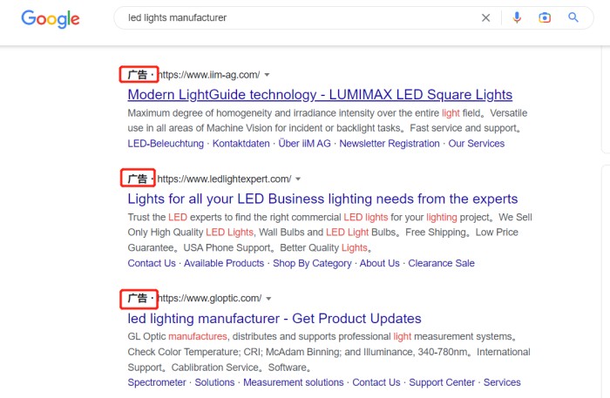Click the 广告 label beside gloptic.com

coord(138,299)
